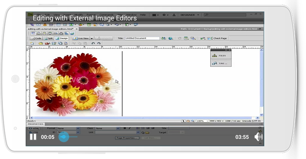Click the search field in the menu bar
The image size is (306, 159).
225,15
